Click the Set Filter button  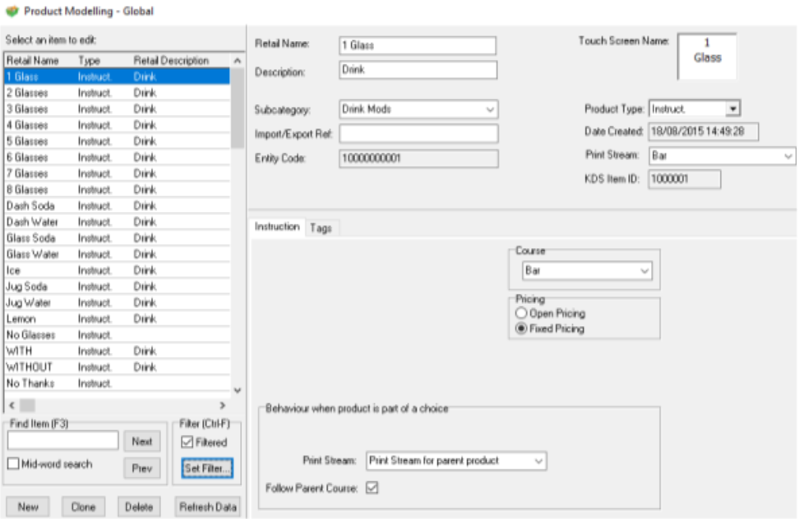[x=207, y=468]
